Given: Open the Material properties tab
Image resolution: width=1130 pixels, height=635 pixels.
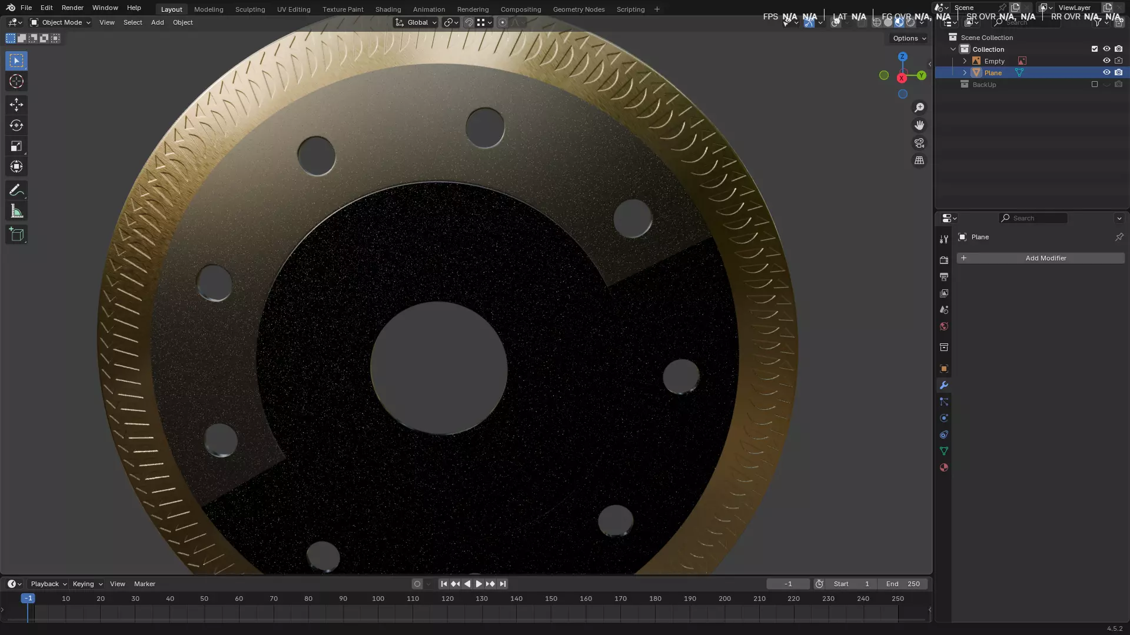Looking at the screenshot, I should (944, 467).
